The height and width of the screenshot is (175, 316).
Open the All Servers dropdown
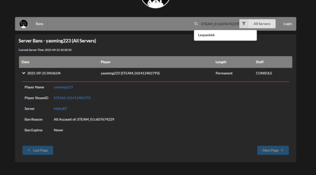[262, 24]
